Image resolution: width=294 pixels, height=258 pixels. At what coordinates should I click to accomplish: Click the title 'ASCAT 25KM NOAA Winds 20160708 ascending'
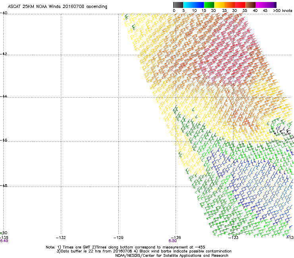[57, 7]
